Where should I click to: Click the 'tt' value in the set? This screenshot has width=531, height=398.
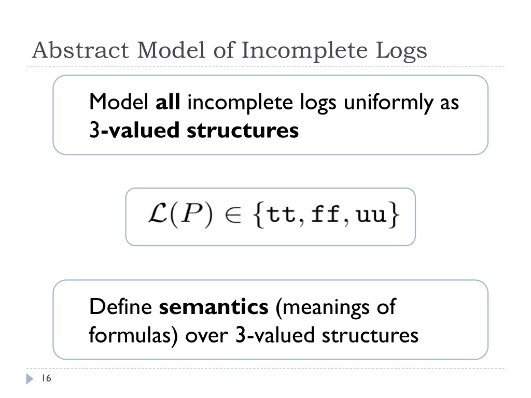281,214
